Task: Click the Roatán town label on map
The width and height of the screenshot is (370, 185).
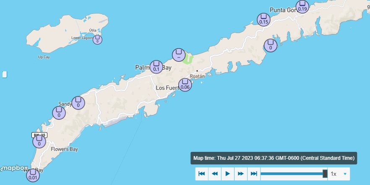Action: 197,76
